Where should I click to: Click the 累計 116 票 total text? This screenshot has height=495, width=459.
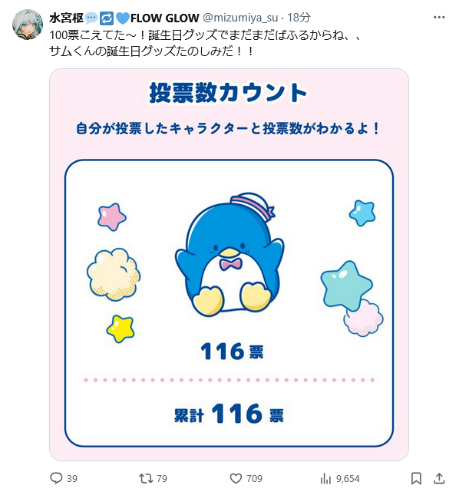(x=229, y=414)
